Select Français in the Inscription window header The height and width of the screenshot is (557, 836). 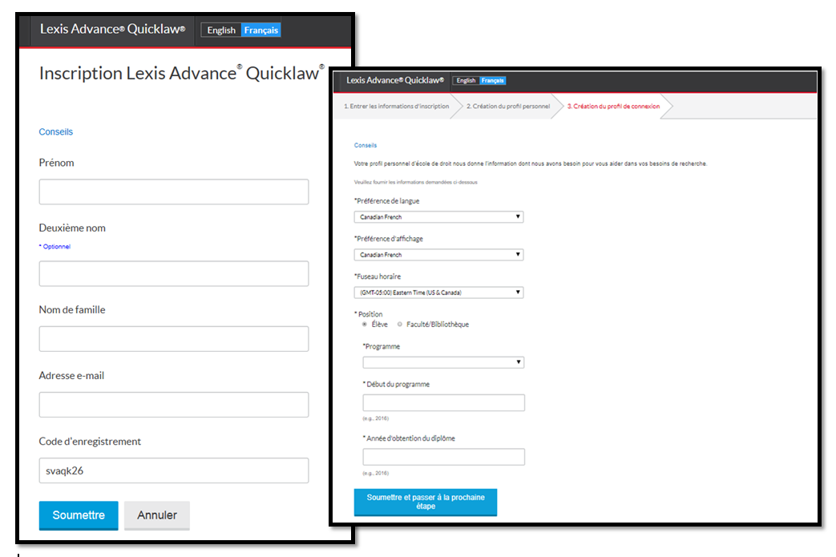(260, 30)
